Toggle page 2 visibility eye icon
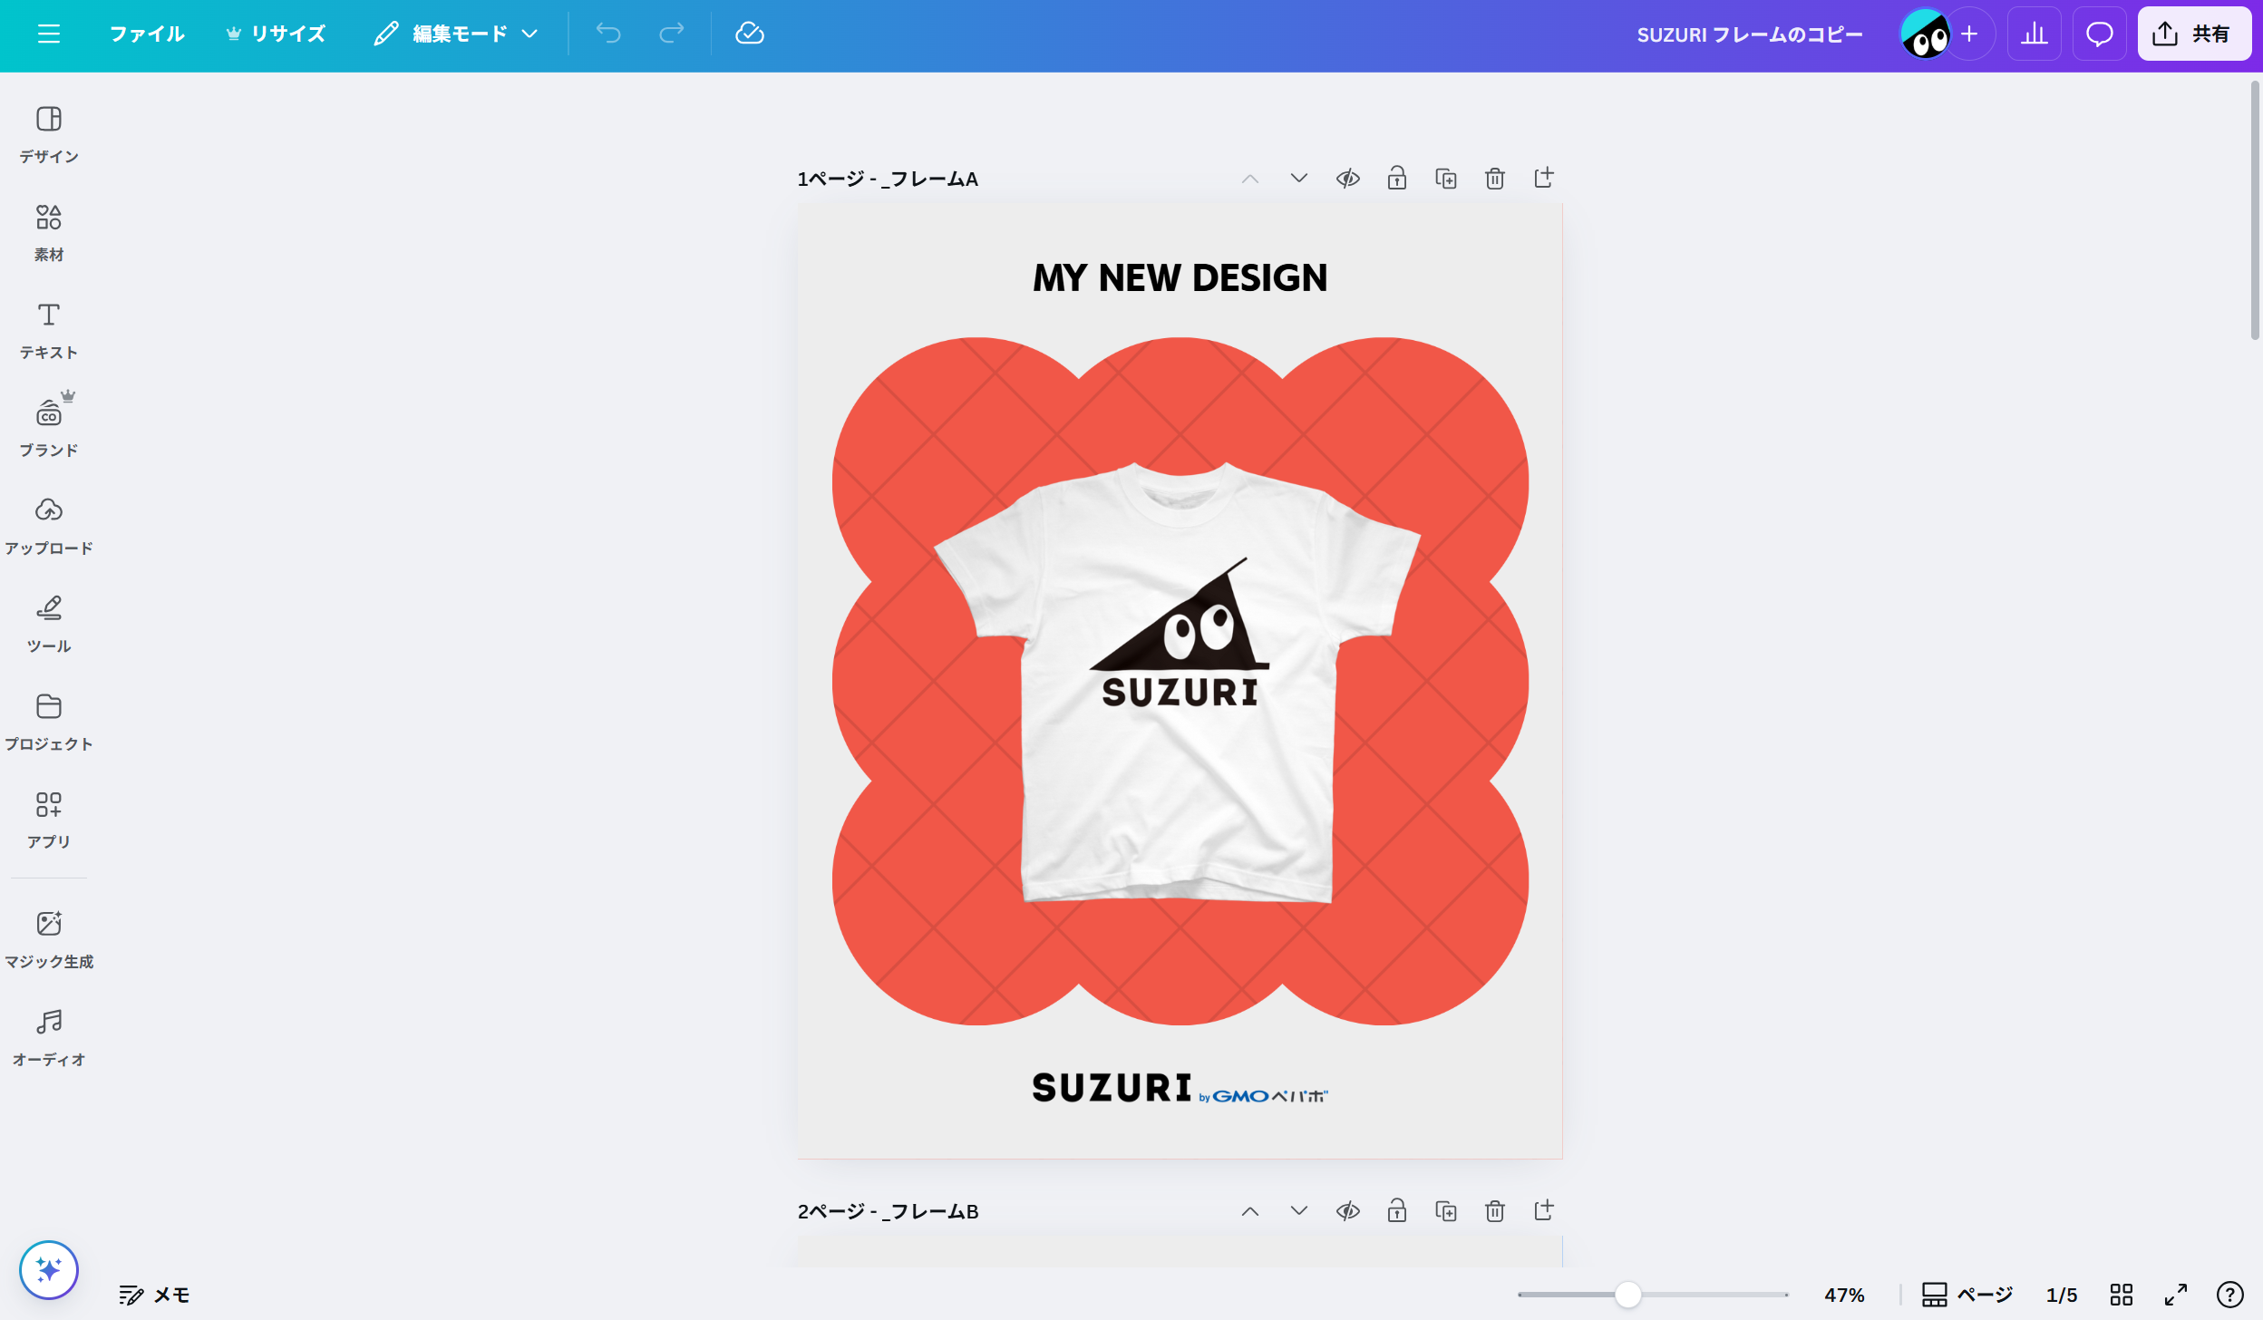Viewport: 2263px width, 1320px height. [x=1348, y=1211]
